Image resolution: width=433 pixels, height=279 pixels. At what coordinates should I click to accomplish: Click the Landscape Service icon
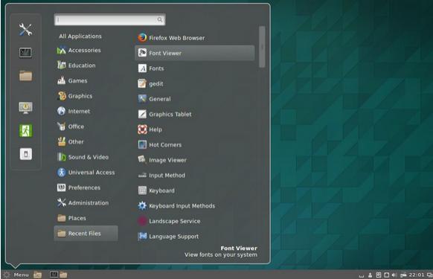[x=142, y=221]
